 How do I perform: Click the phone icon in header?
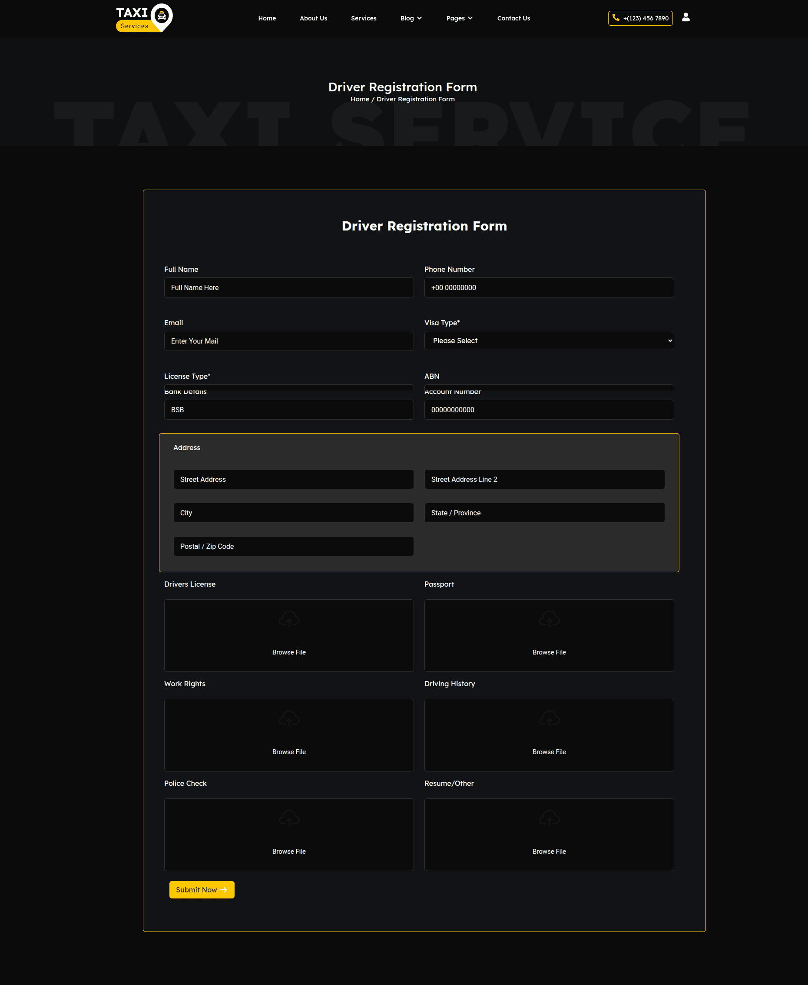point(616,18)
